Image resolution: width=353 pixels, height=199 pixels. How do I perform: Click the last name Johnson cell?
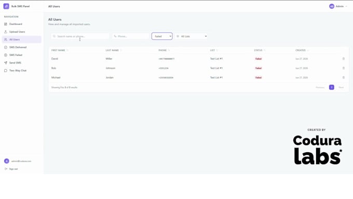[x=110, y=68]
